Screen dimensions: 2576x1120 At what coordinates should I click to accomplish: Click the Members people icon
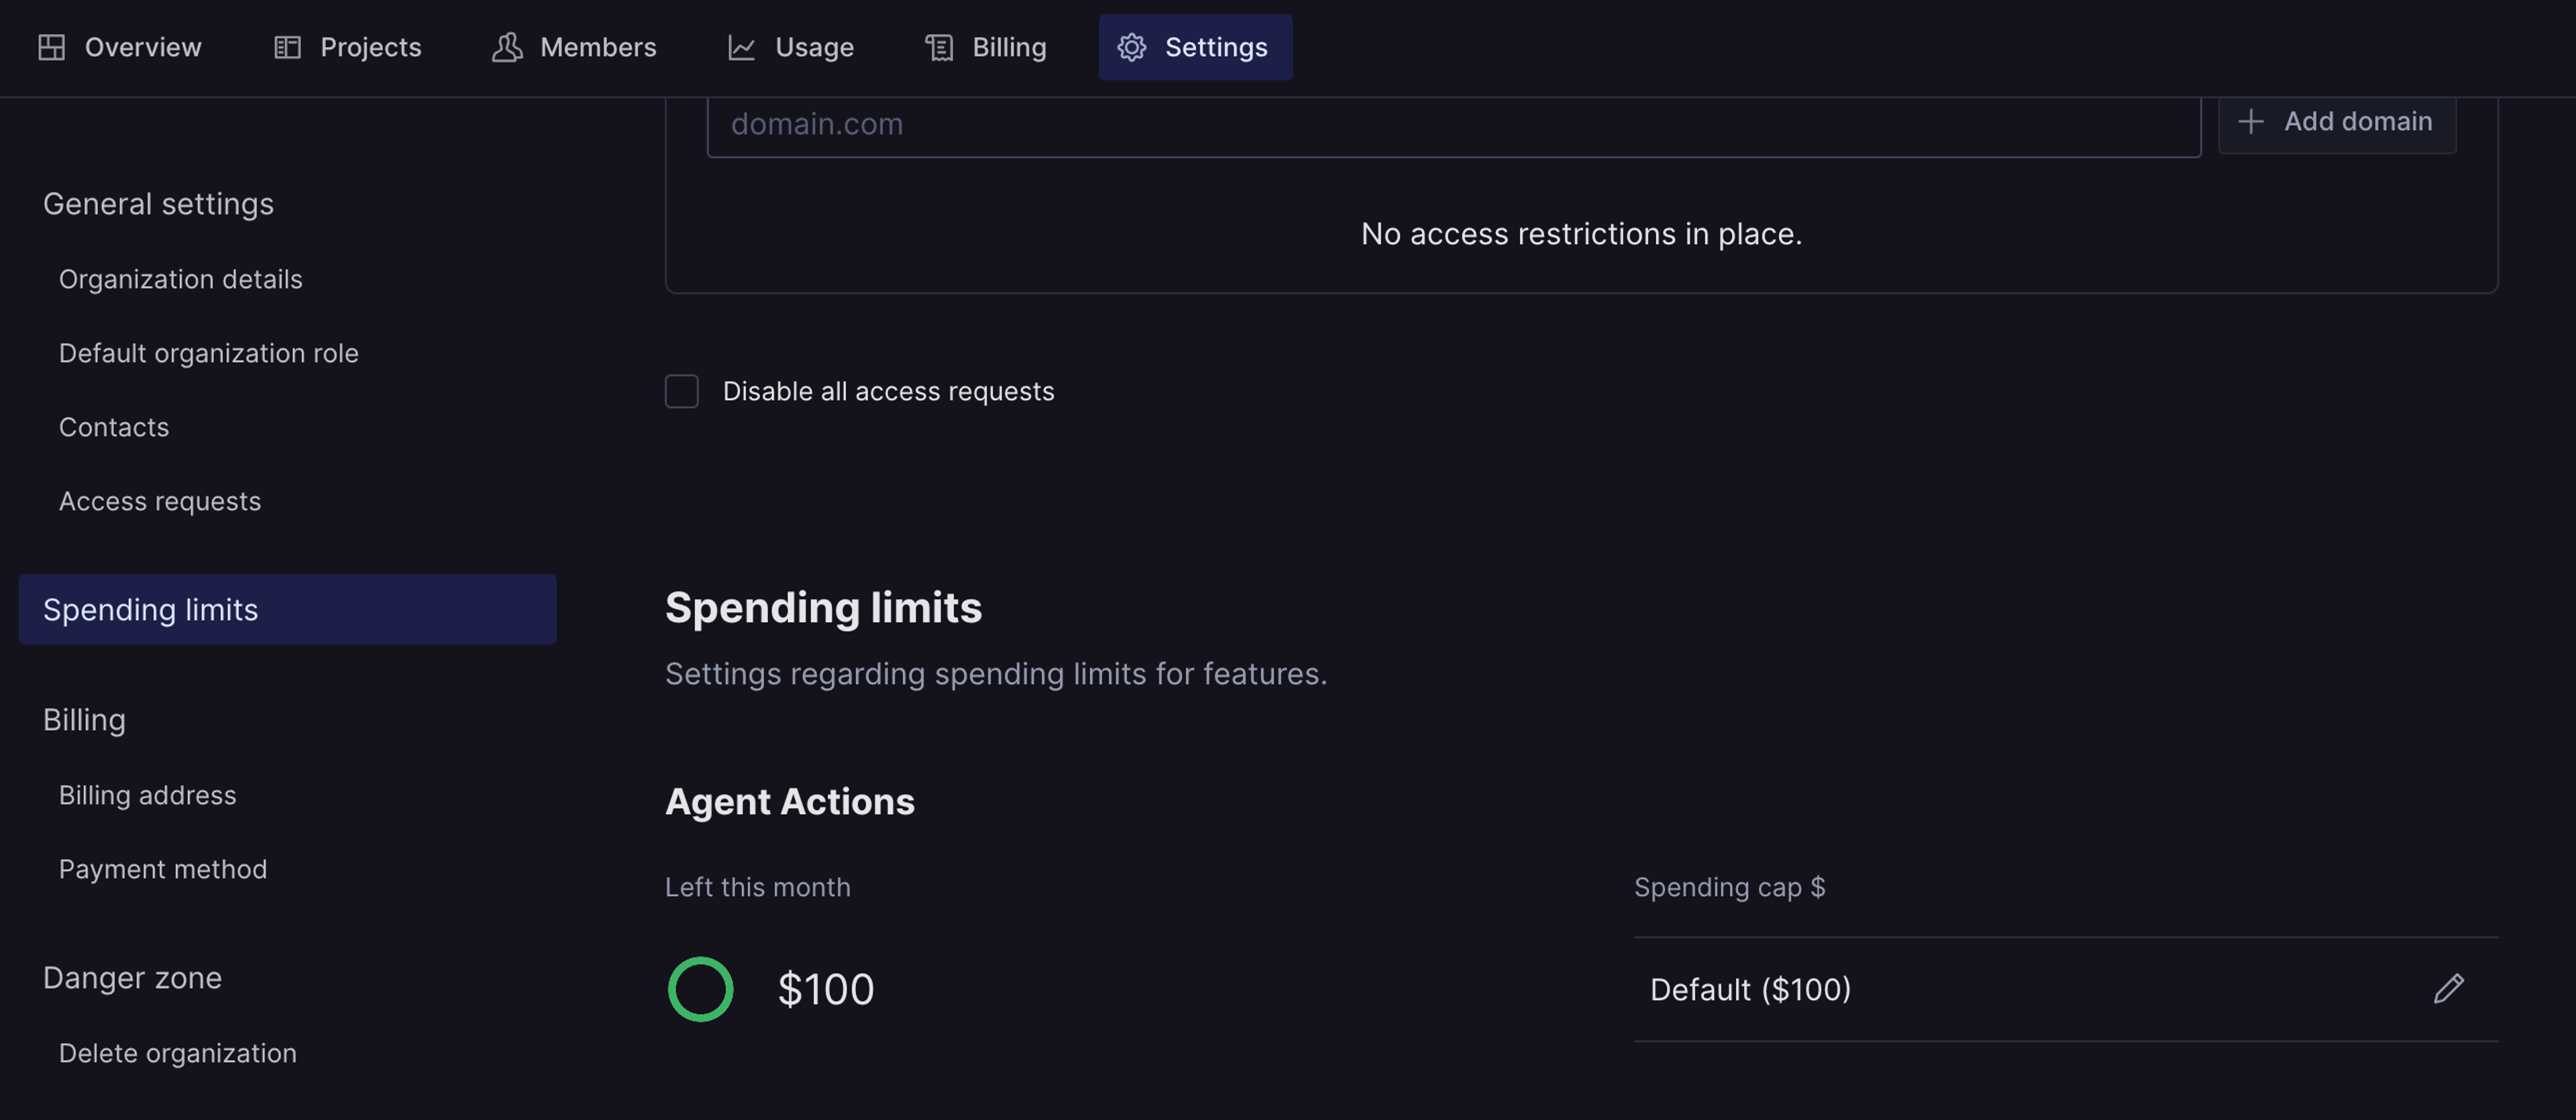click(x=507, y=47)
